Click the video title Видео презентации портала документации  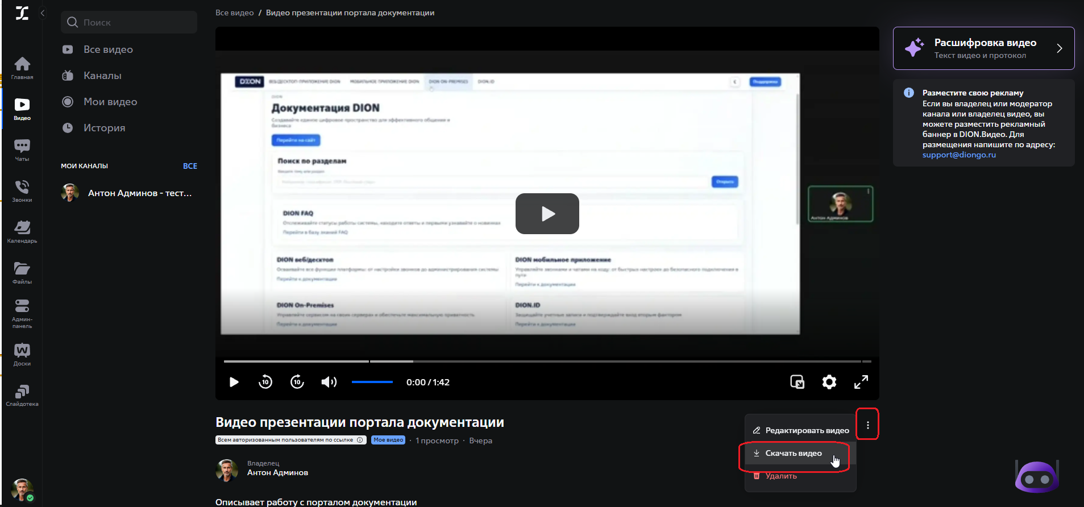click(360, 422)
